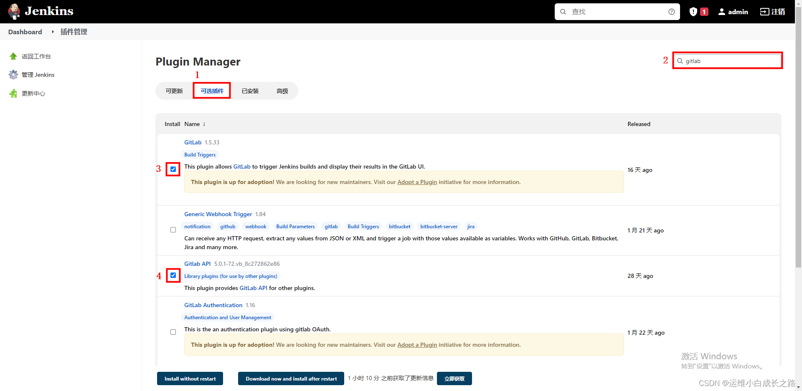Open Adopt a Plugin link under GitLab

click(417, 182)
